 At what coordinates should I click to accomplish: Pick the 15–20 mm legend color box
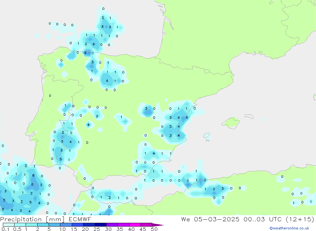78,225
